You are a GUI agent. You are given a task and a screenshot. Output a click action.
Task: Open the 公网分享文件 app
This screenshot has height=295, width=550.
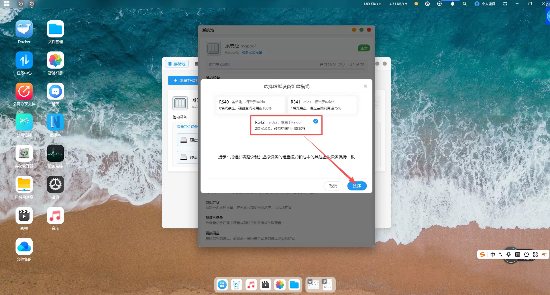24,91
